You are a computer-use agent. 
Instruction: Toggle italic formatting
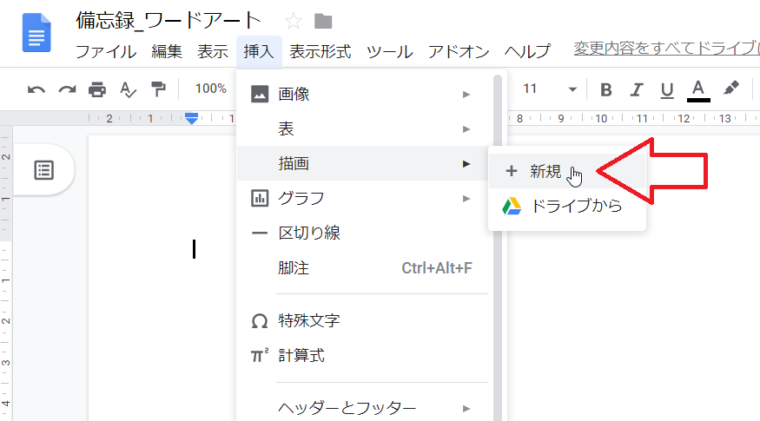[x=637, y=89]
